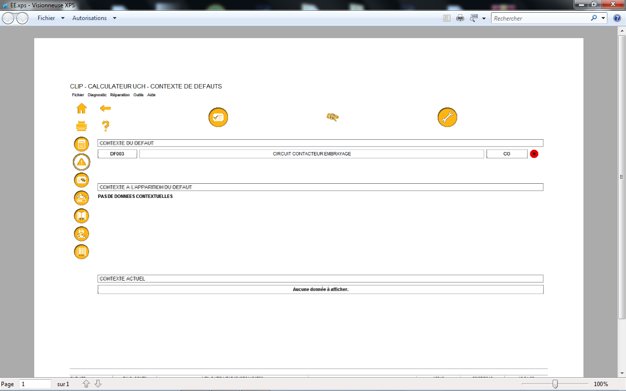
Task: Click the Aucune donnée à afficher row
Action: tap(320, 289)
